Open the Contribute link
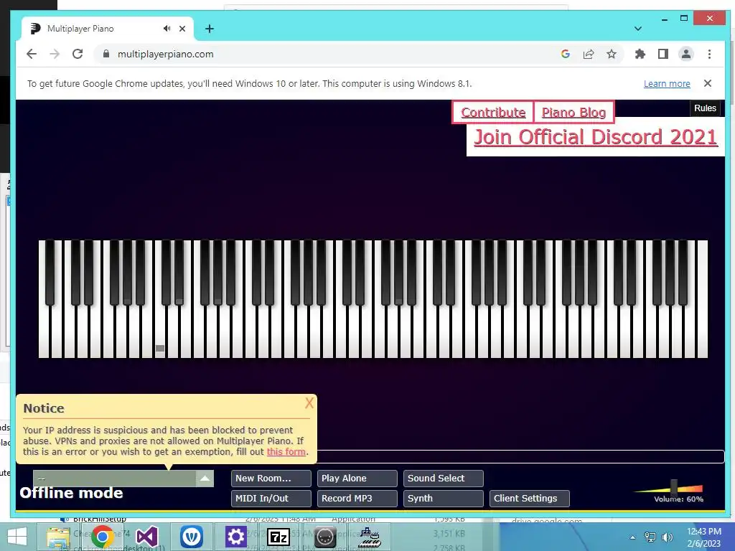The height and width of the screenshot is (551, 735). pyautogui.click(x=493, y=113)
